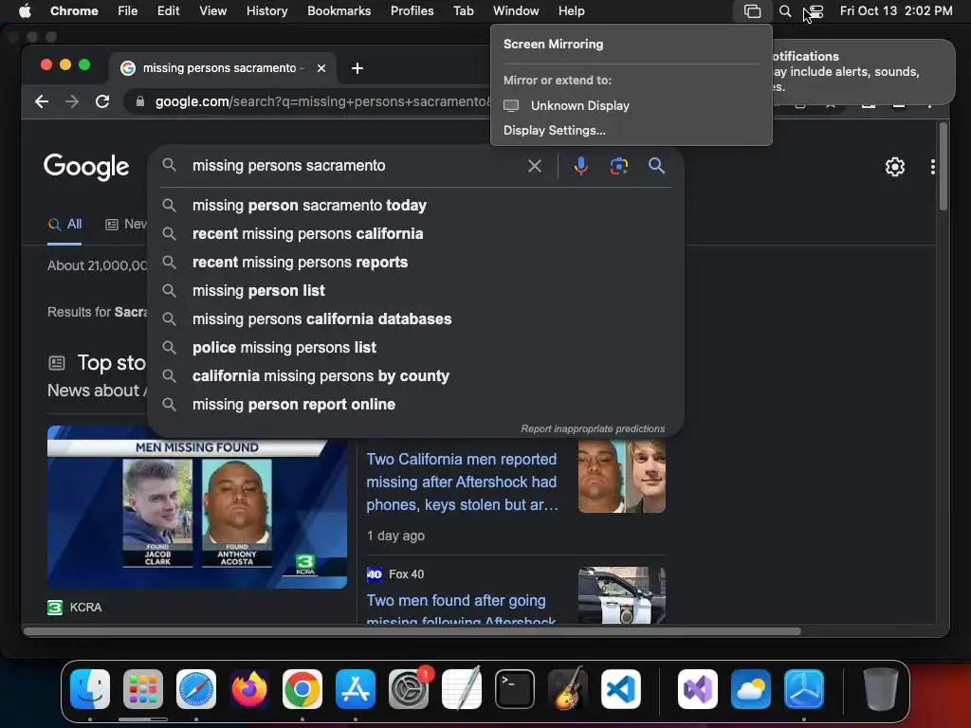Open Visual Studio (purple) from the Dock
The height and width of the screenshot is (728, 971).
698,689
